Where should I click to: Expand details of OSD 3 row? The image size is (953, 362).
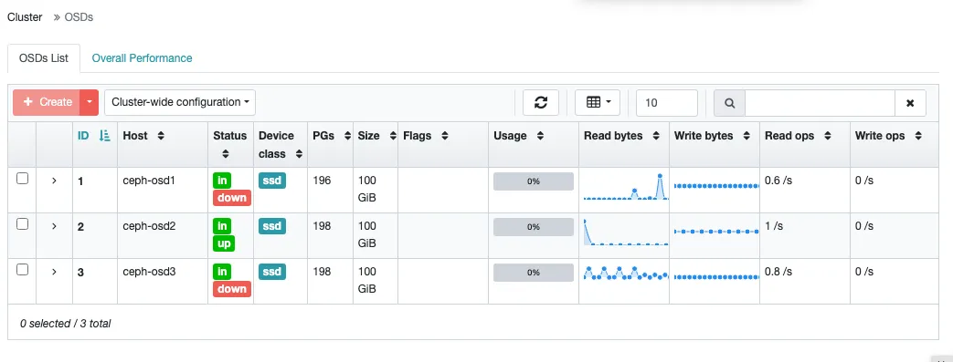tap(54, 272)
